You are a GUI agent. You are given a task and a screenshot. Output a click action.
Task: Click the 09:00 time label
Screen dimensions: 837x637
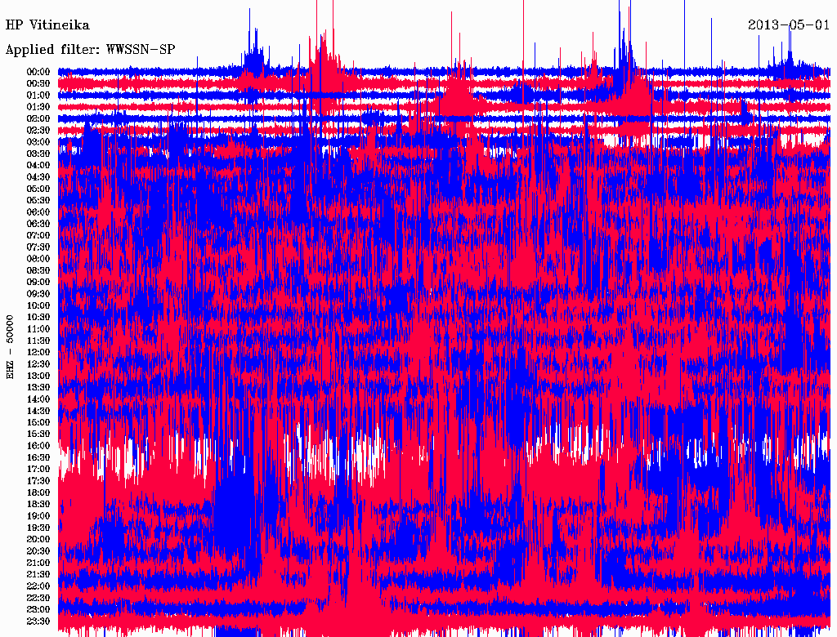tap(38, 283)
